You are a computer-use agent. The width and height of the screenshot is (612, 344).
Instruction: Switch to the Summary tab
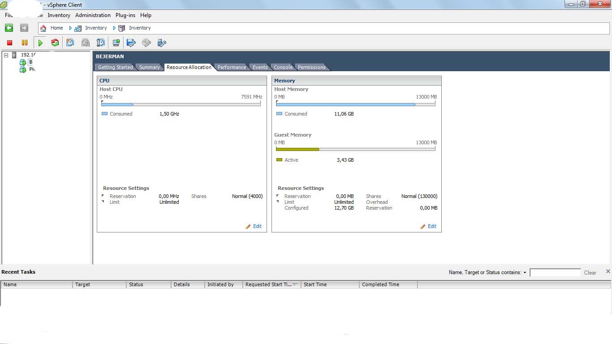(149, 67)
